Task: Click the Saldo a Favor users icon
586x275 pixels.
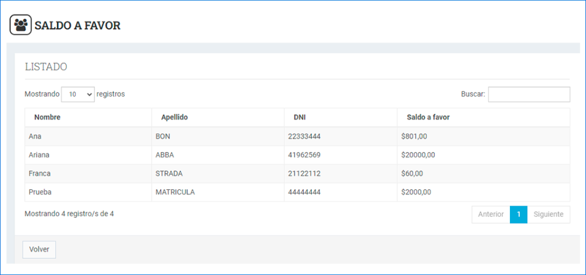Action: [x=21, y=25]
